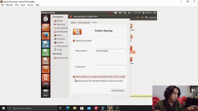Open Browse Network in the sidebar
The height and width of the screenshot is (111, 198).
click(61, 58)
